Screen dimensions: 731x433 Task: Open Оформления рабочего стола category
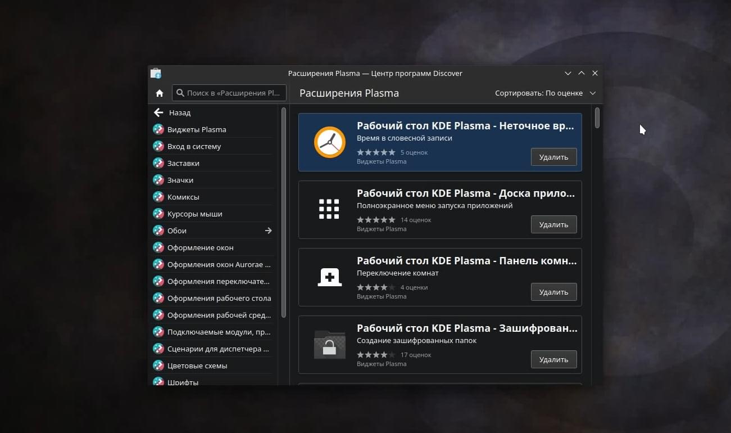pos(212,298)
